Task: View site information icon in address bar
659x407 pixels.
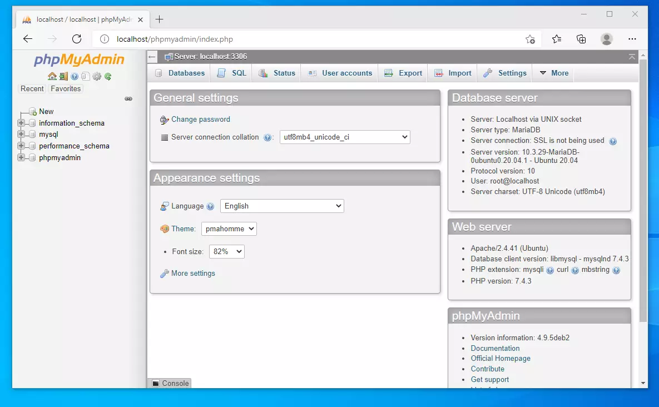Action: tap(104, 39)
